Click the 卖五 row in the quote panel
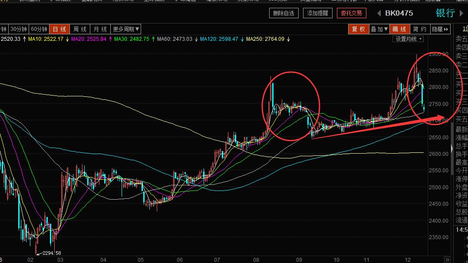This screenshot has height=263, width=468. tap(461, 39)
